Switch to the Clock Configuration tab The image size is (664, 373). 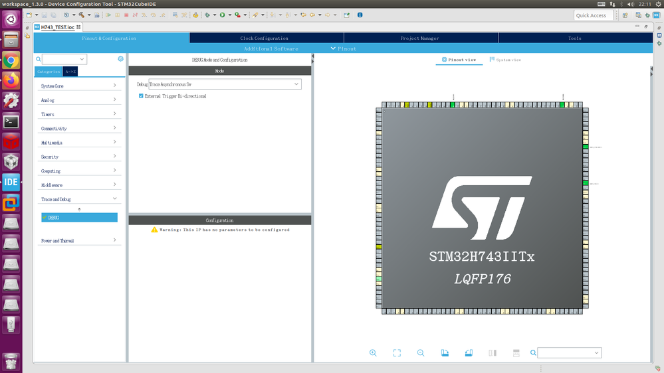(x=267, y=38)
